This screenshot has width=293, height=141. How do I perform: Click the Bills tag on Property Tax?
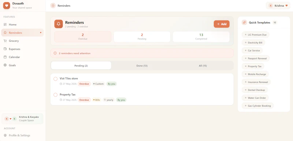pos(96,100)
